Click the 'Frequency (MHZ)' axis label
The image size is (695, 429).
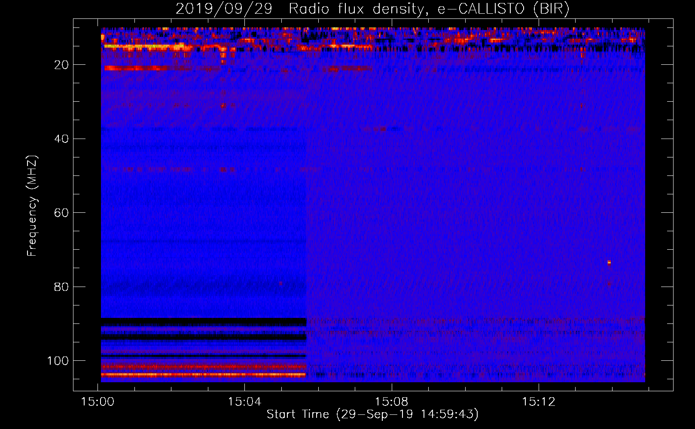32,205
